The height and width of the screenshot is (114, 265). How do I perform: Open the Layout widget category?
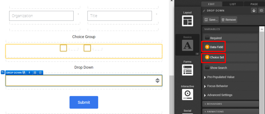(x=187, y=19)
